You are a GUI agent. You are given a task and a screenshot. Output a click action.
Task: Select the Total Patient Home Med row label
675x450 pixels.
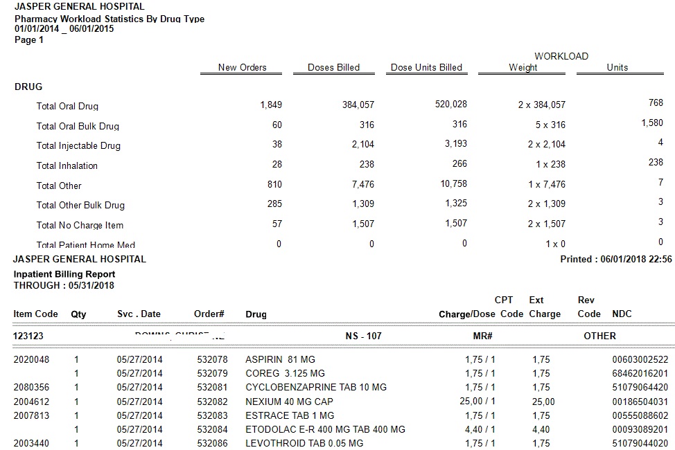(86, 245)
